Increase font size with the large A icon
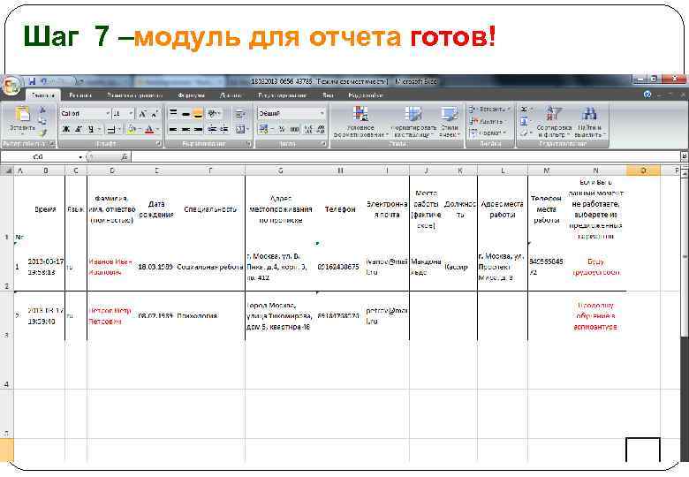Viewport: 689px width, 477px height. coord(142,114)
